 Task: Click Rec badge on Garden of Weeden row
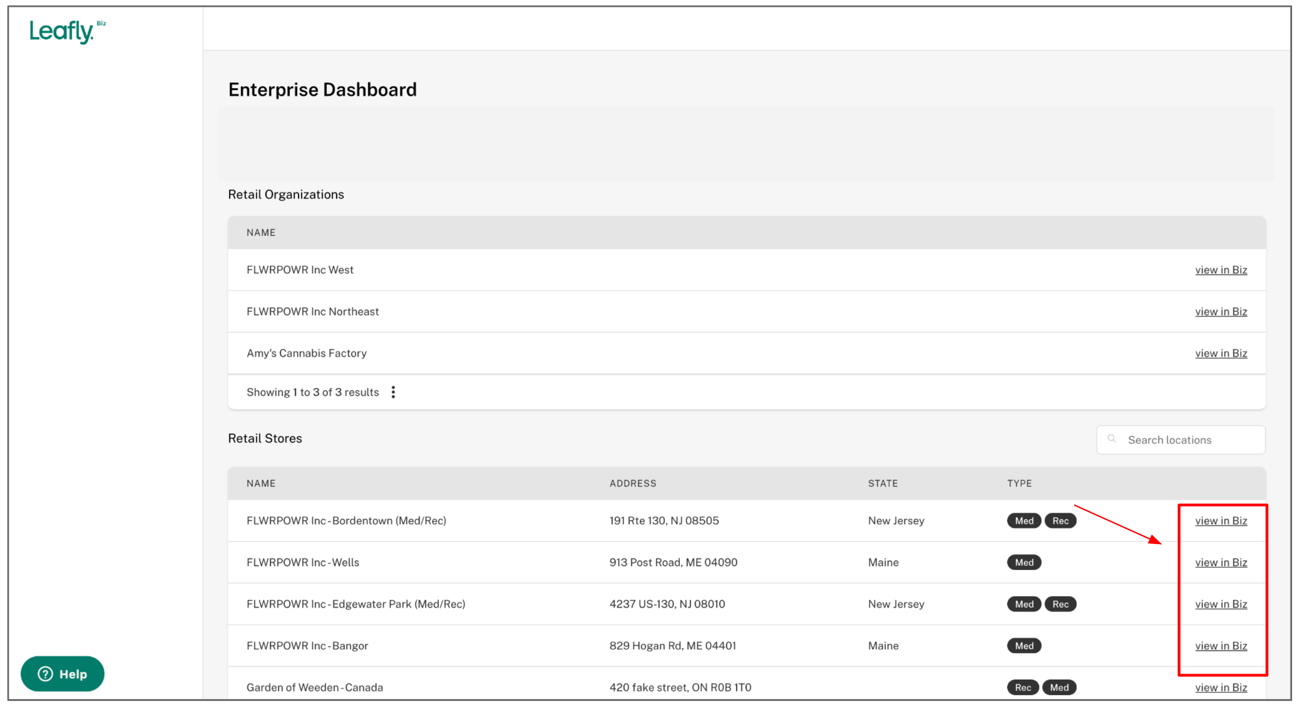tap(1023, 688)
